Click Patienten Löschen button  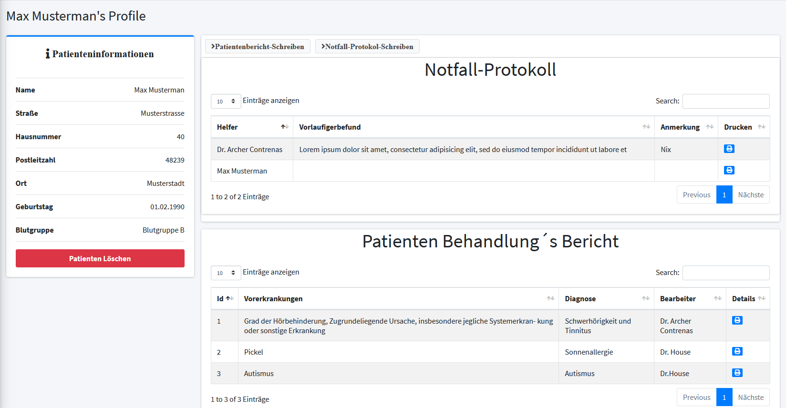pyautogui.click(x=100, y=258)
